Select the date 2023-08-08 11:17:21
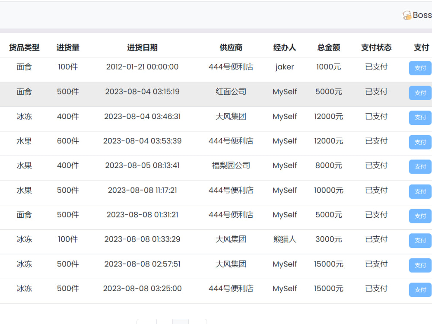The image size is (432, 324). [142, 190]
